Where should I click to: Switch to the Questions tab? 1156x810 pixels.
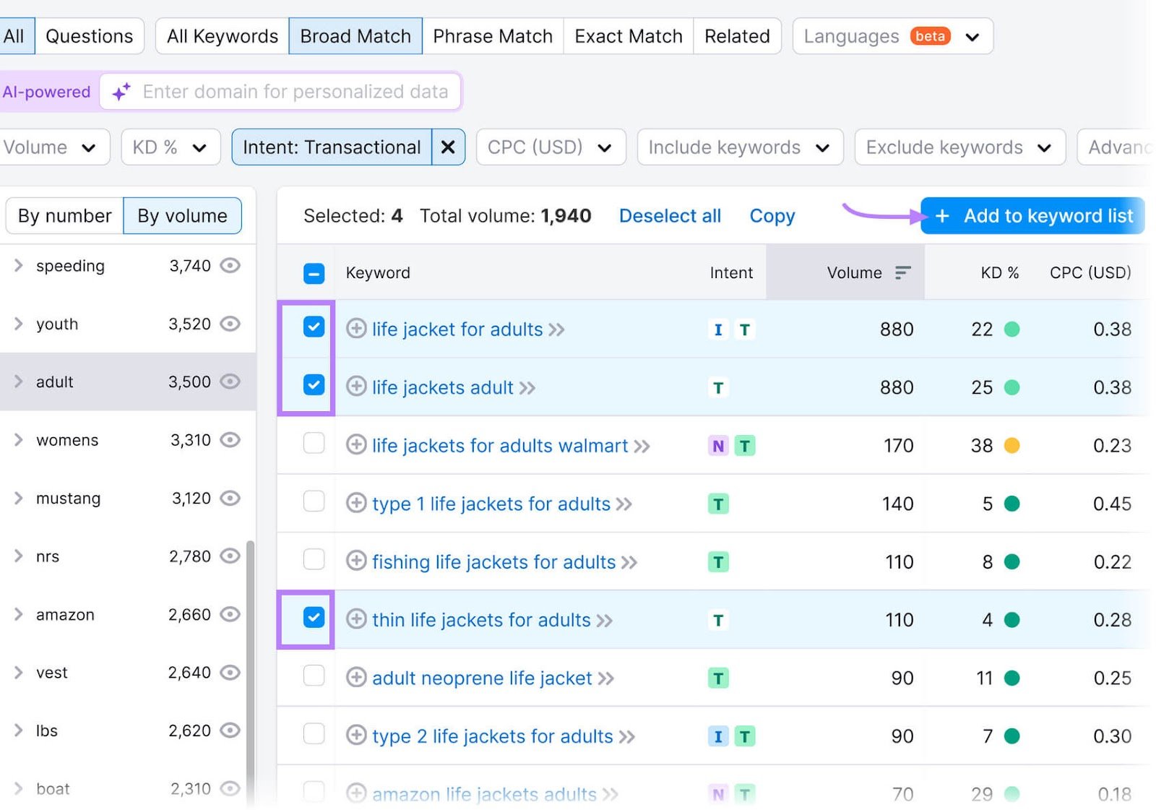89,35
